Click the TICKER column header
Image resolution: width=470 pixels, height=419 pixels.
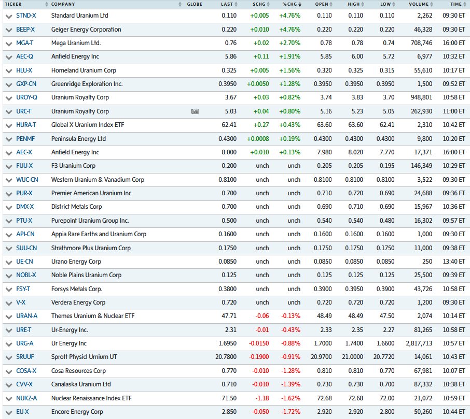pos(13,4)
